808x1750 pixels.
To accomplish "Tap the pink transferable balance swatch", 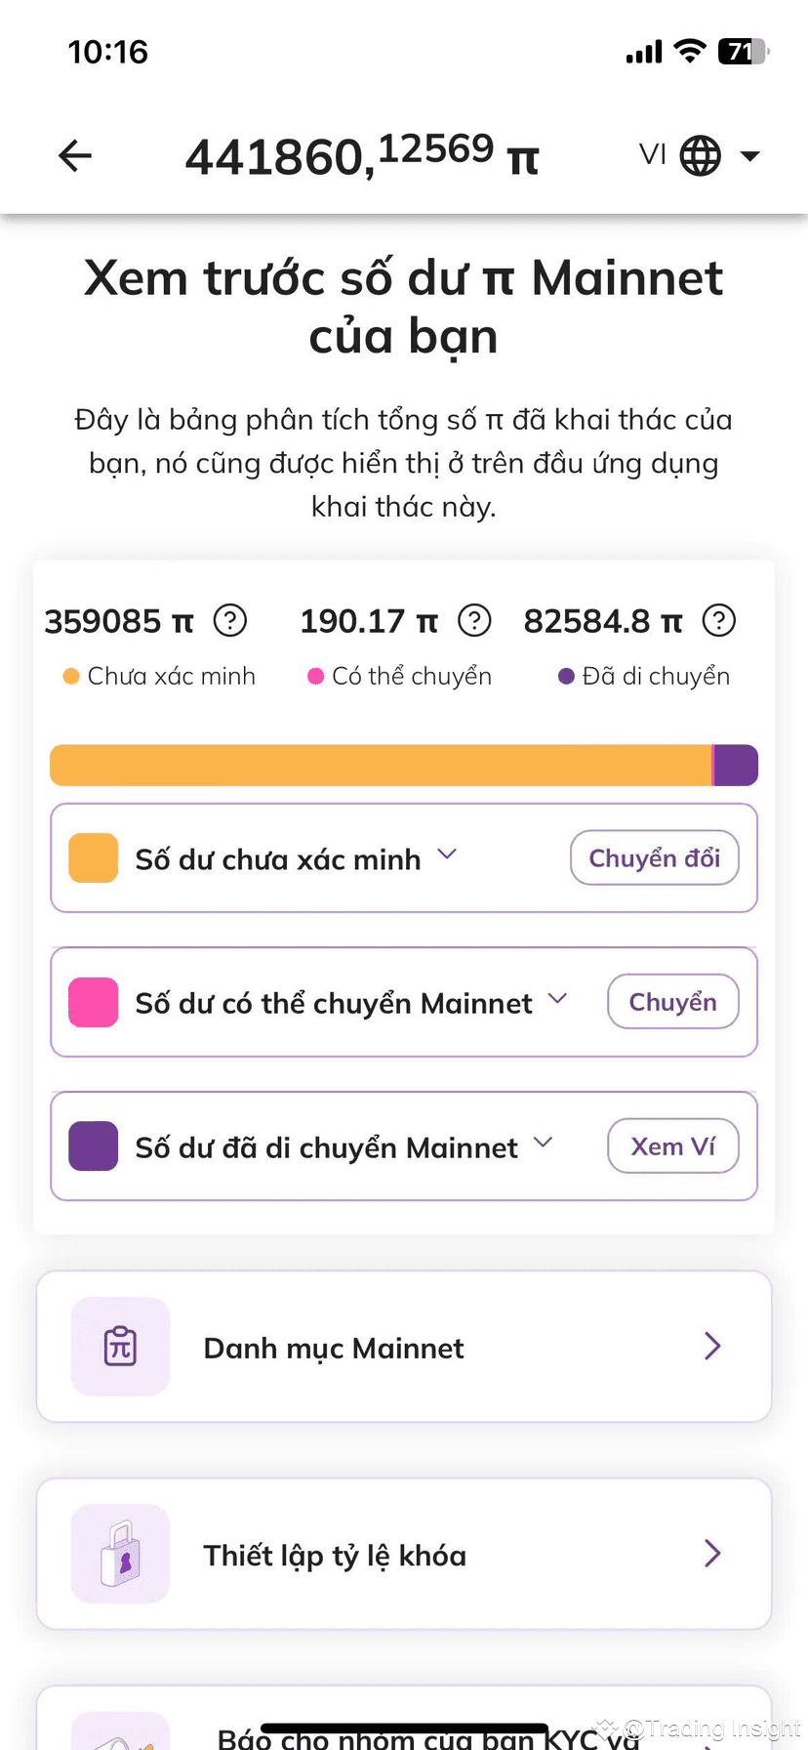I will coord(94,1002).
